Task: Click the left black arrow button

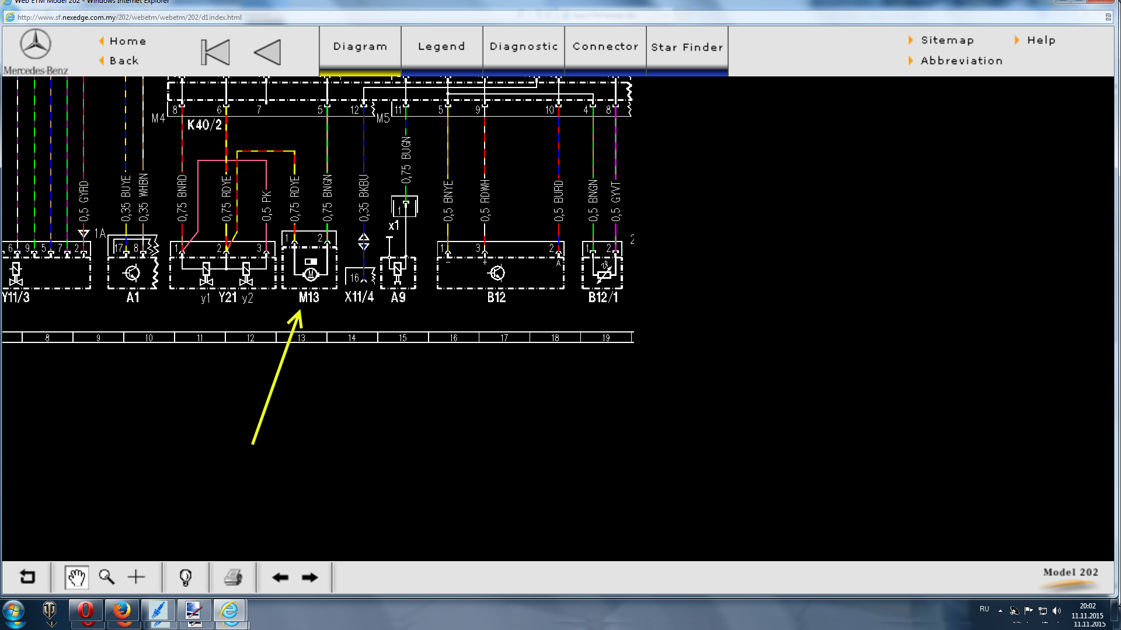Action: pyautogui.click(x=280, y=577)
